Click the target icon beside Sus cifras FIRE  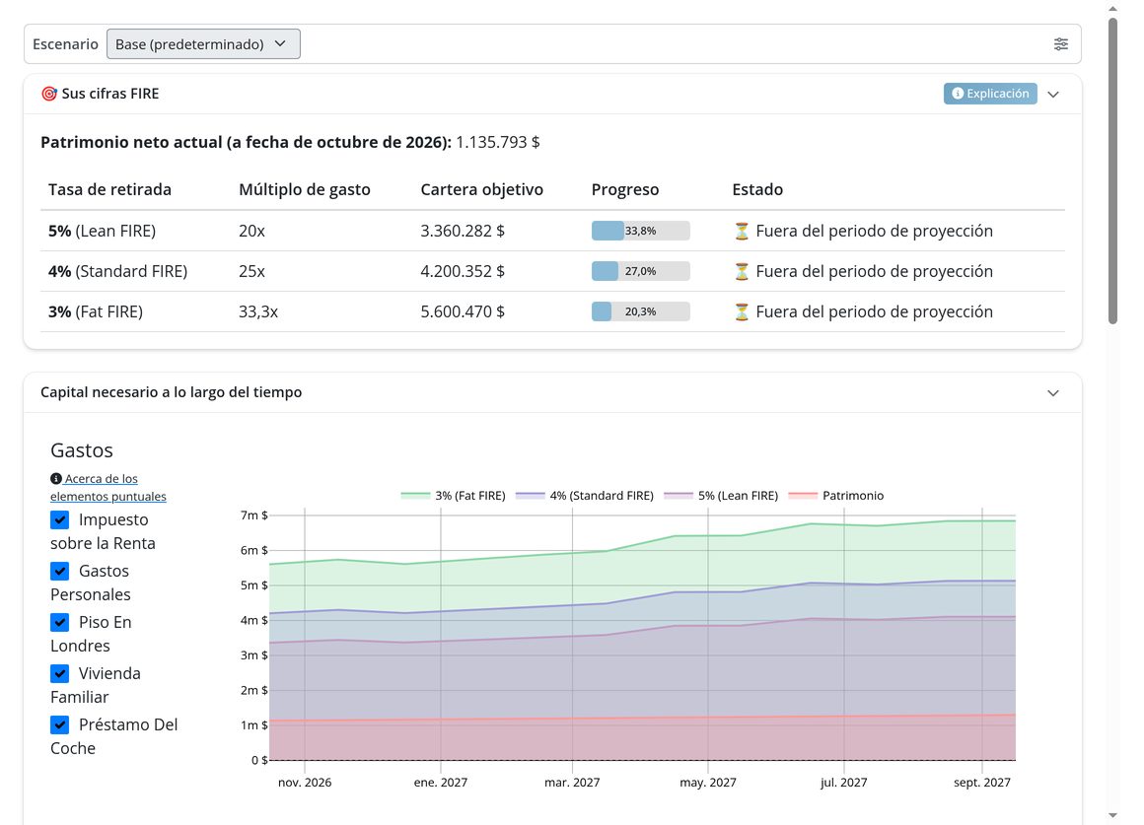[x=49, y=94]
